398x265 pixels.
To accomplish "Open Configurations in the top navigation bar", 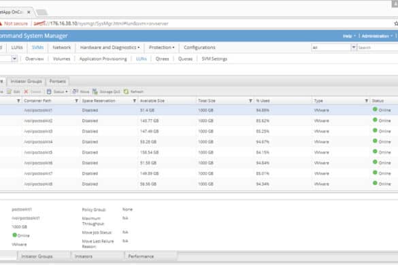I will (x=199, y=48).
